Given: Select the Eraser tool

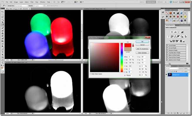Looking at the screenshot, I should [x=2, y=38].
